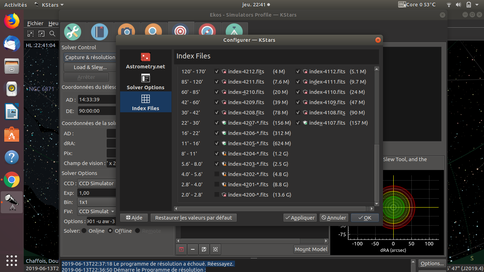This screenshot has width=484, height=272.
Task: Open the Ekos Setup tab with wrench icon
Action: pyautogui.click(x=73, y=32)
